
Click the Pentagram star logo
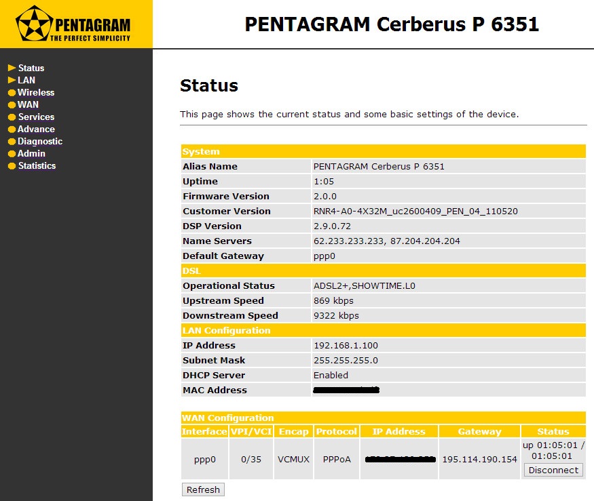tap(33, 24)
